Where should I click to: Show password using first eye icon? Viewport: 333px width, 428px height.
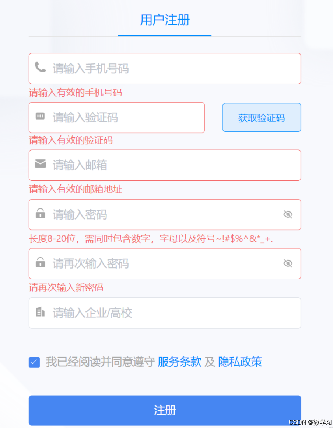(288, 214)
